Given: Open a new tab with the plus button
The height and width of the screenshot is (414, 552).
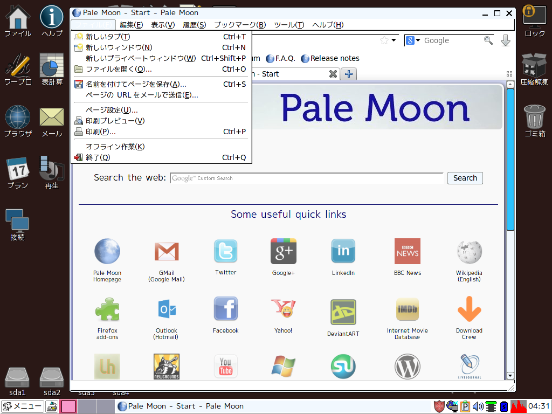Looking at the screenshot, I should point(349,74).
